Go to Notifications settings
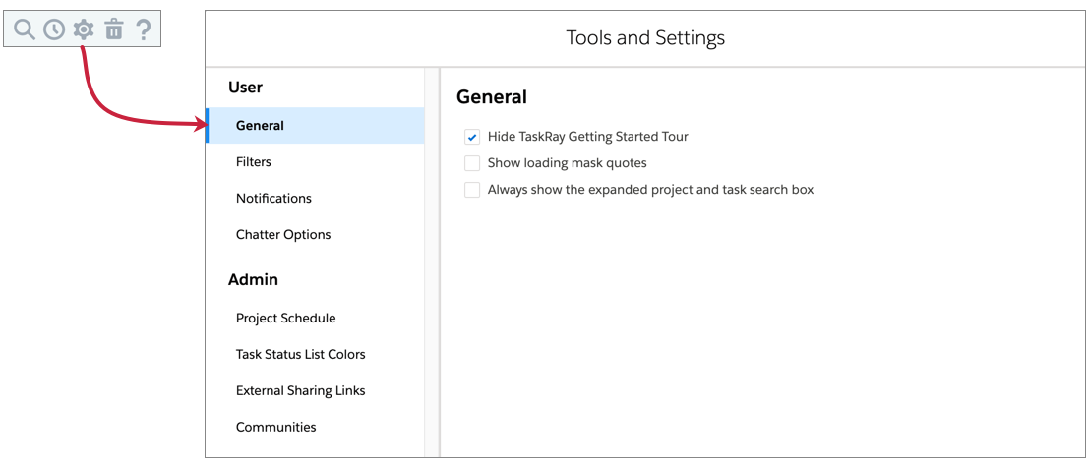This screenshot has height=468, width=1086. pyautogui.click(x=273, y=199)
